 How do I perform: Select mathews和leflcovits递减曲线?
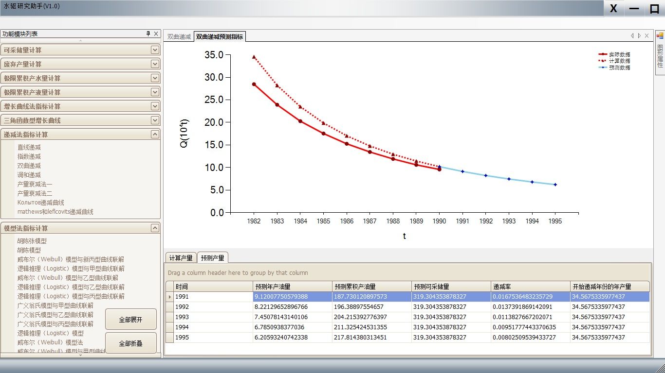tap(55, 212)
